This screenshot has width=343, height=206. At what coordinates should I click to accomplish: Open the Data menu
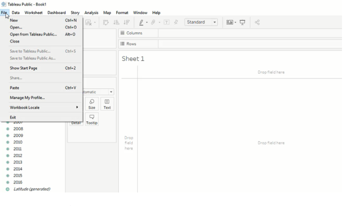16,12
